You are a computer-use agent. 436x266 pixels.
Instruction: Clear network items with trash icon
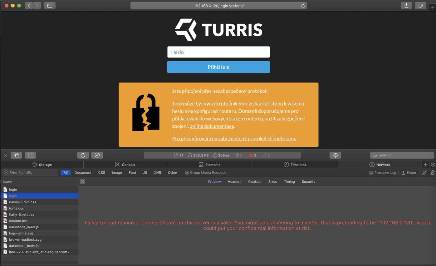click(433, 173)
